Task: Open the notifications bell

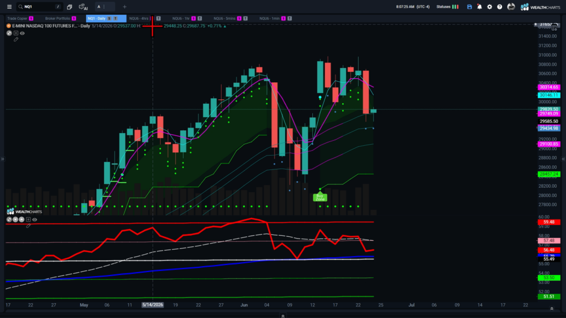Action: (x=479, y=7)
